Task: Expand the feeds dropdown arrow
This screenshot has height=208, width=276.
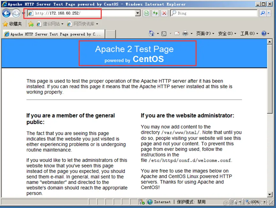Action: (x=171, y=33)
